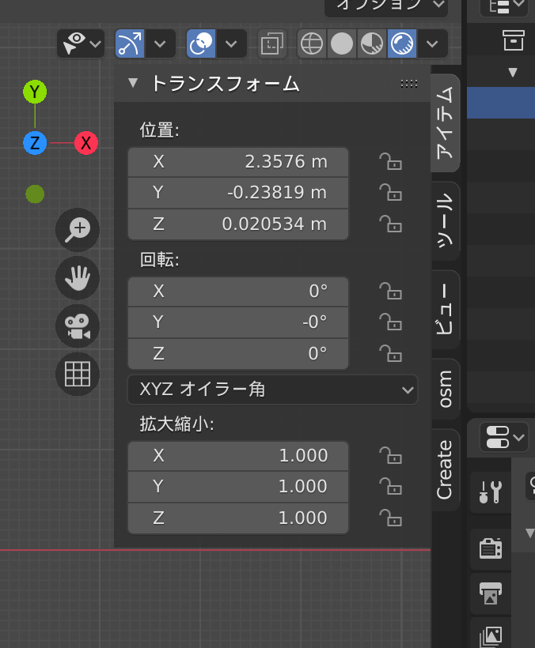Switch to Rendered shading

pyautogui.click(x=402, y=43)
